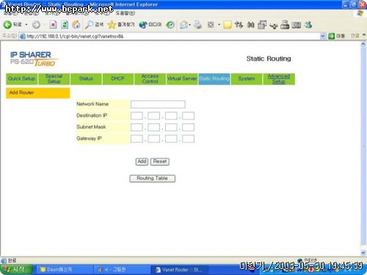Click the last Destination IP octet field

point(188,116)
